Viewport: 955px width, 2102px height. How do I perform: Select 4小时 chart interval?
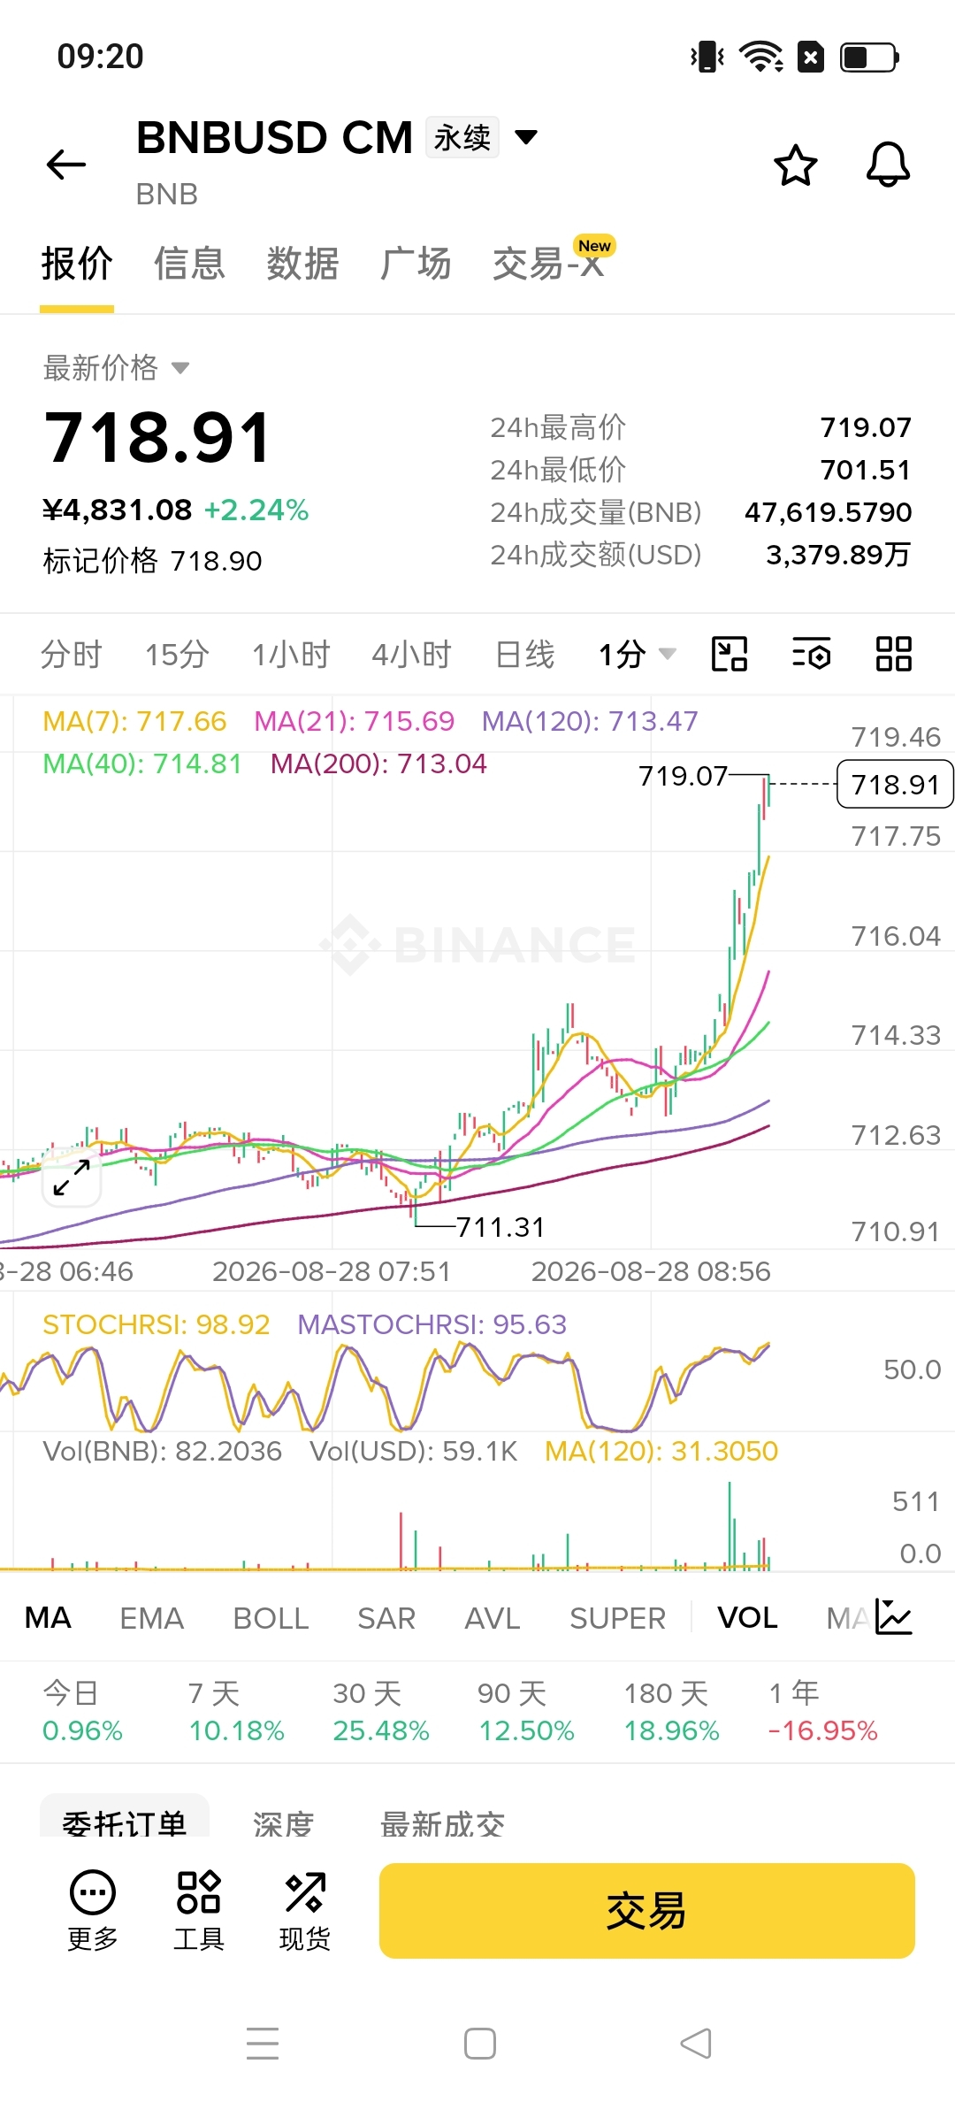point(412,655)
